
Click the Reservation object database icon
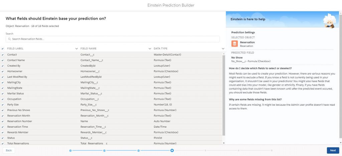point(234,44)
